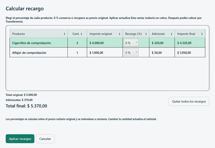This screenshot has width=215, height=148.
Task: Click the $ 4.320,00 final amount cell
Action: click(190, 43)
